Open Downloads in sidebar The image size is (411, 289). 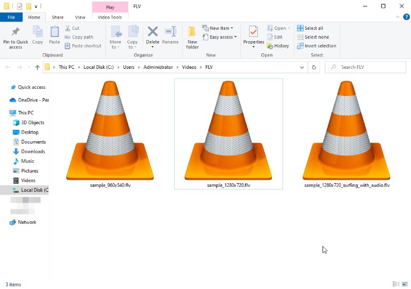[x=29, y=151]
